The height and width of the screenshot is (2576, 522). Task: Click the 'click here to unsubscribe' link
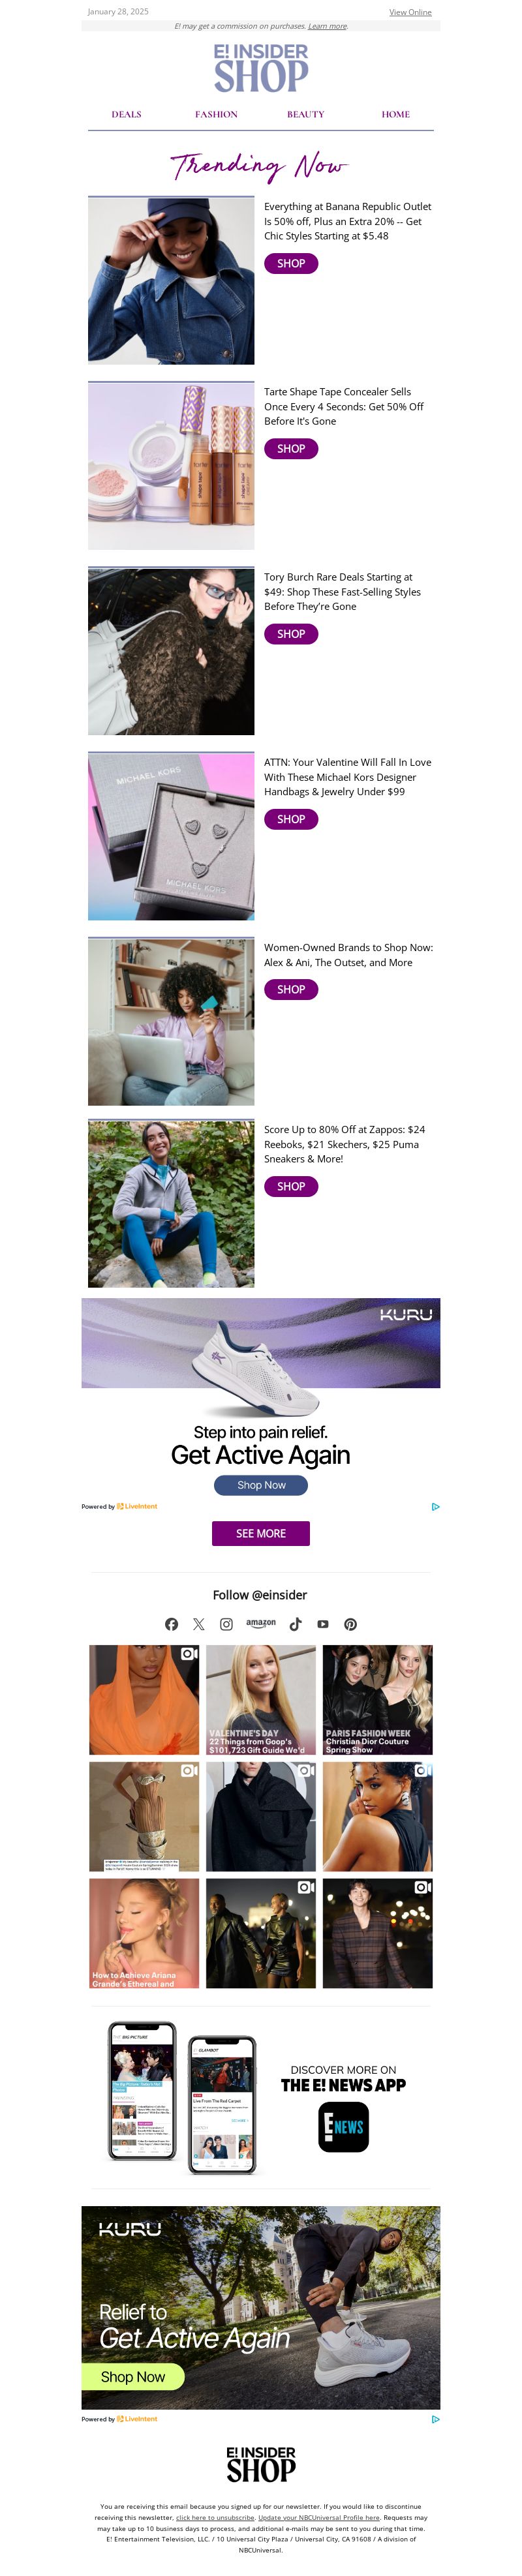pos(215,2517)
